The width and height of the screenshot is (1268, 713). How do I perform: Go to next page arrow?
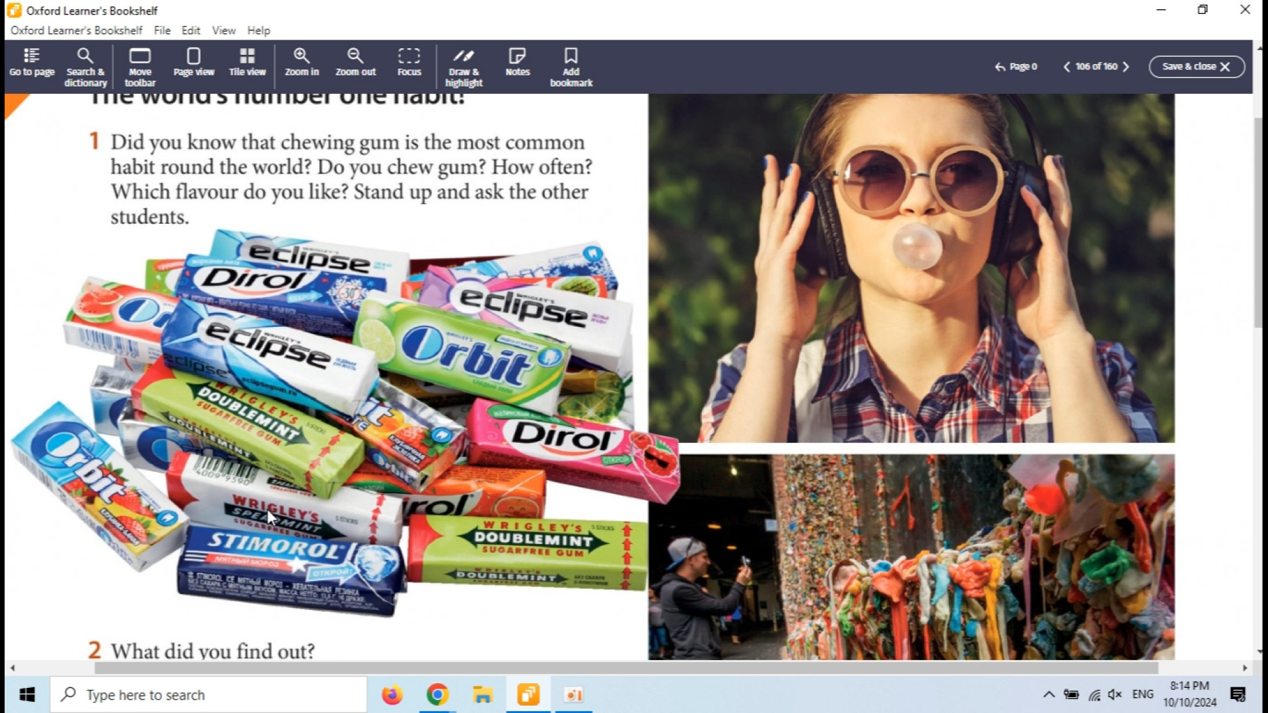click(x=1126, y=67)
